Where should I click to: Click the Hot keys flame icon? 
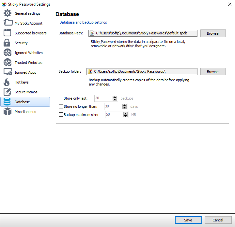coord(7,82)
